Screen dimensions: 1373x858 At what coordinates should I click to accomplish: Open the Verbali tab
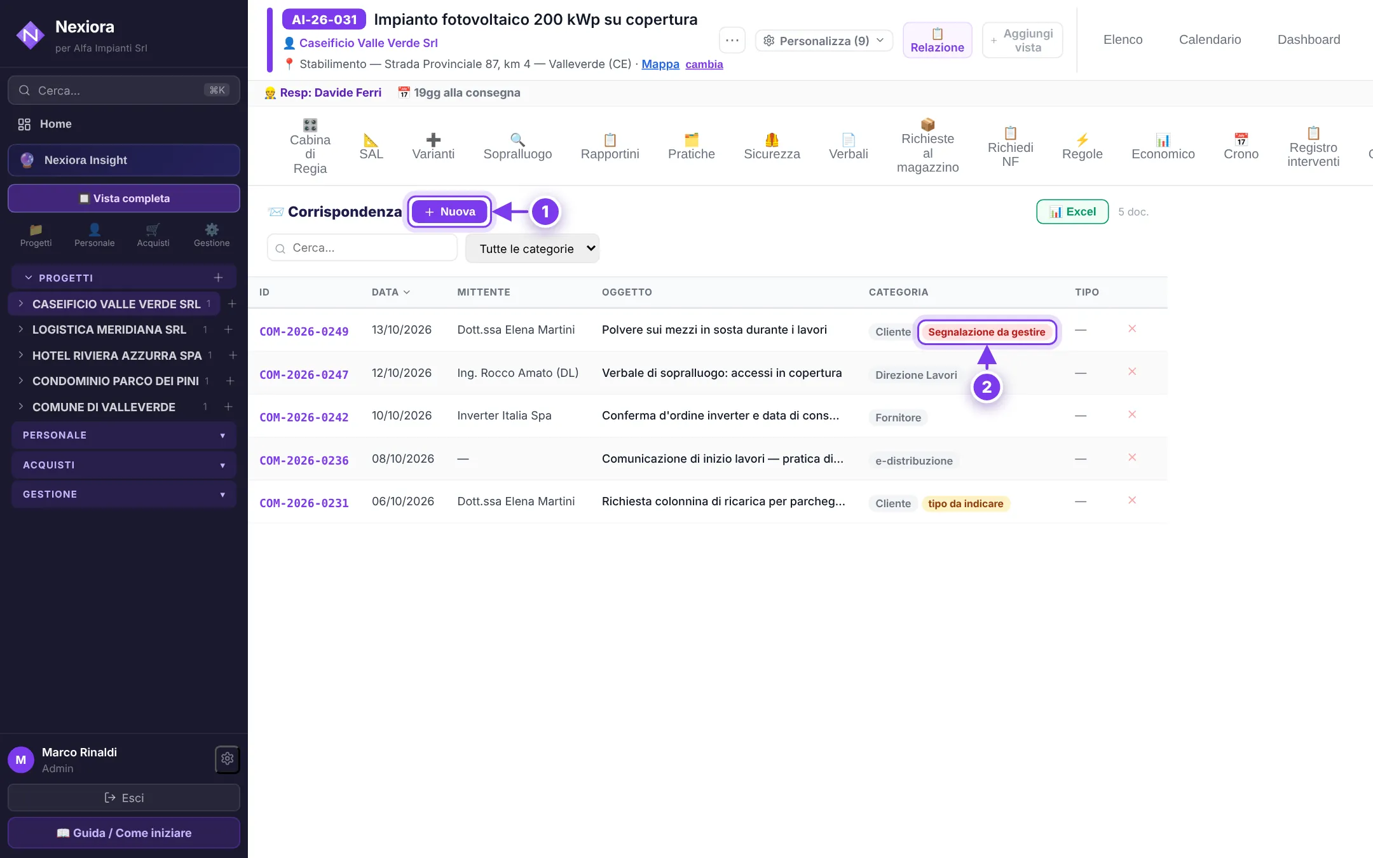tap(848, 146)
